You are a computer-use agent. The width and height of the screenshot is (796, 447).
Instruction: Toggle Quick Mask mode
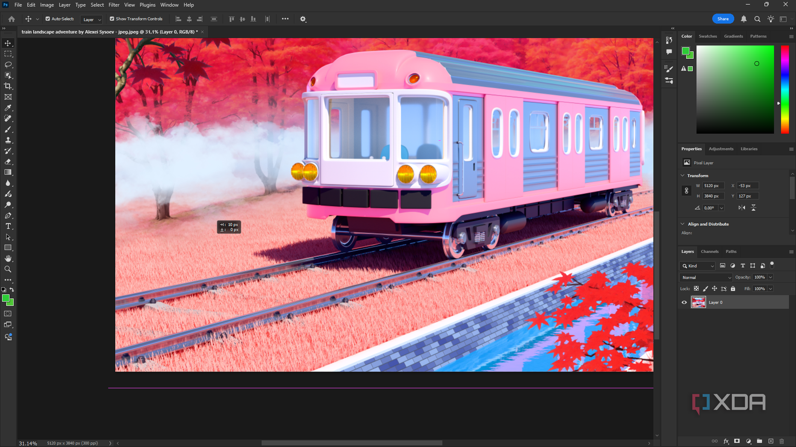click(x=8, y=314)
